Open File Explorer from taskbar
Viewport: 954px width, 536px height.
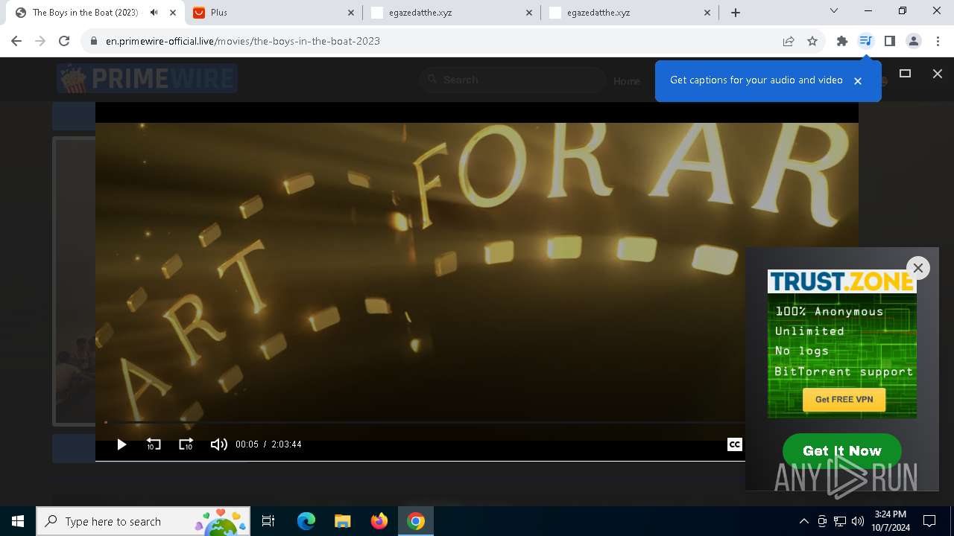click(343, 521)
